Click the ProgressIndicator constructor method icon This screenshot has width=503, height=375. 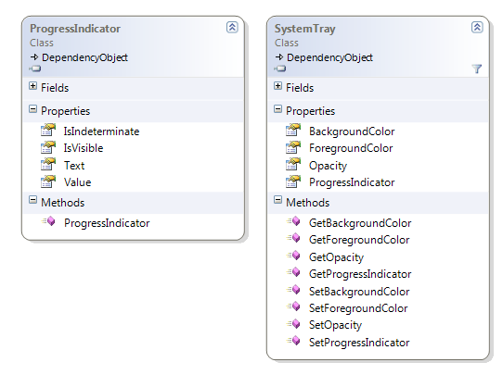click(x=48, y=221)
